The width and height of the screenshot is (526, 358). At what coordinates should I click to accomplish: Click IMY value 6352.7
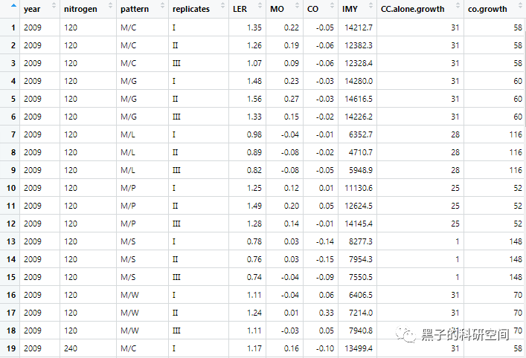click(x=361, y=134)
